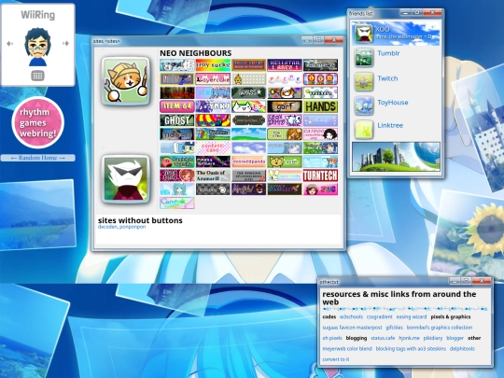The width and height of the screenshot is (504, 378).
Task: Open the easing wizard link
Action: [x=412, y=317]
